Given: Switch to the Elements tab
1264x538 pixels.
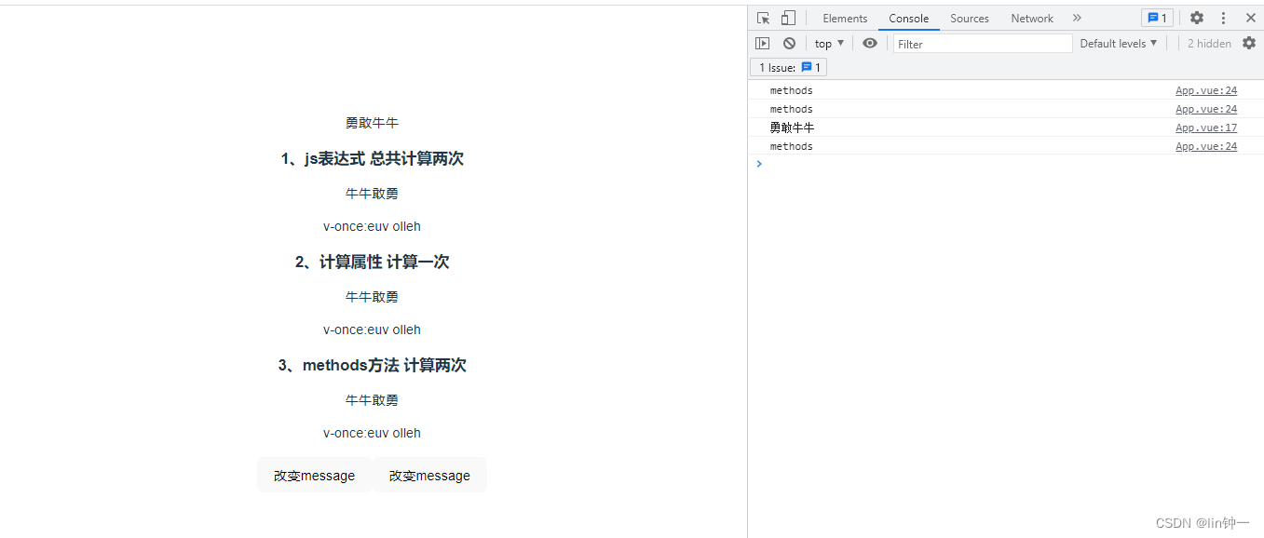Looking at the screenshot, I should pyautogui.click(x=845, y=19).
